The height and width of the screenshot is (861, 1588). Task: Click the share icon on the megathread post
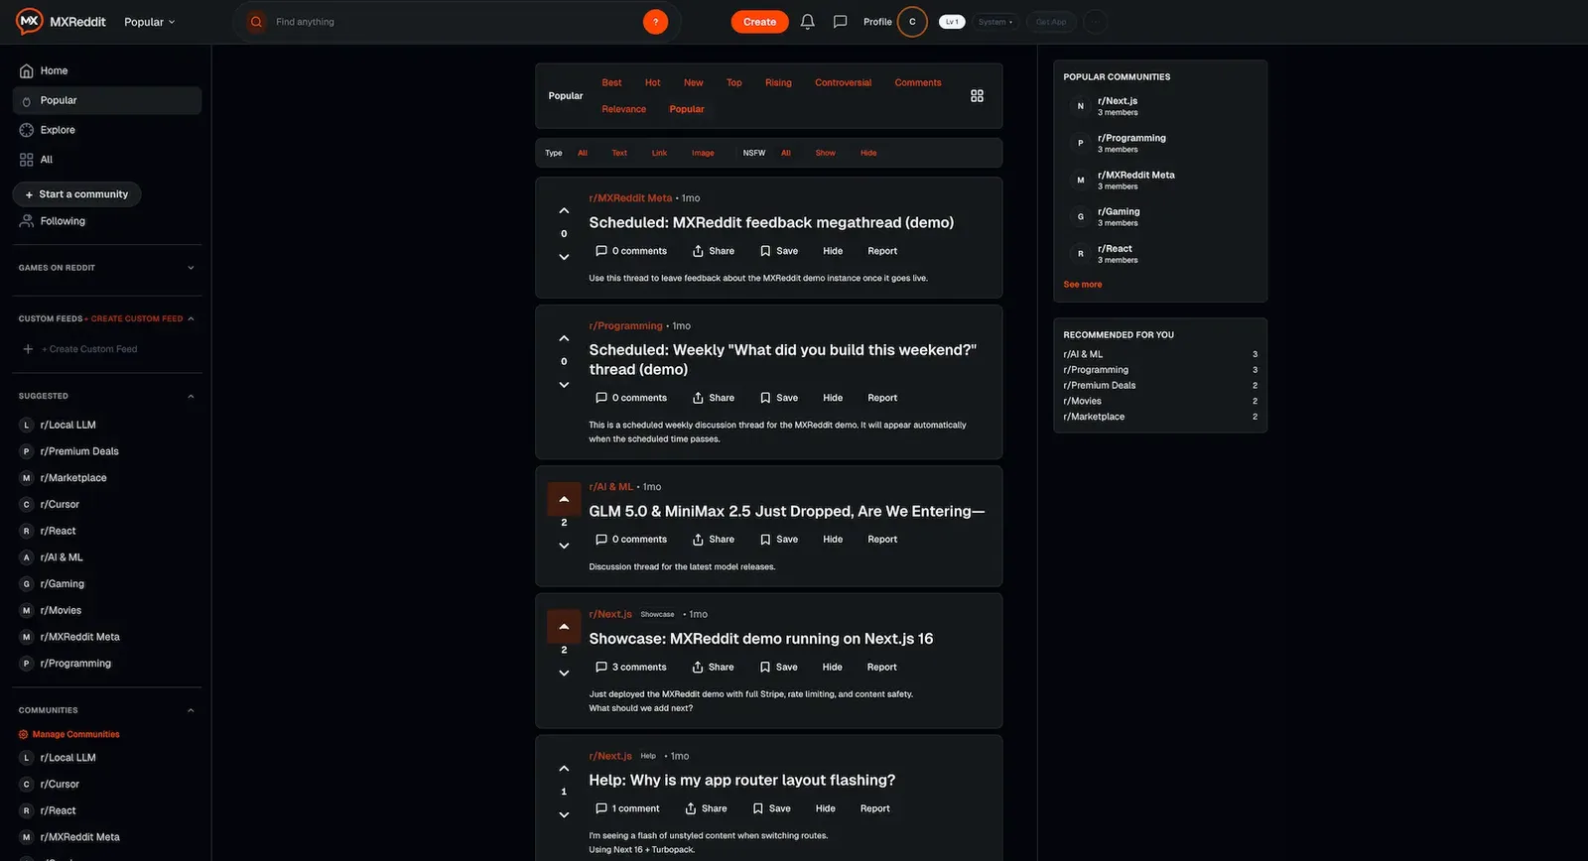click(698, 251)
